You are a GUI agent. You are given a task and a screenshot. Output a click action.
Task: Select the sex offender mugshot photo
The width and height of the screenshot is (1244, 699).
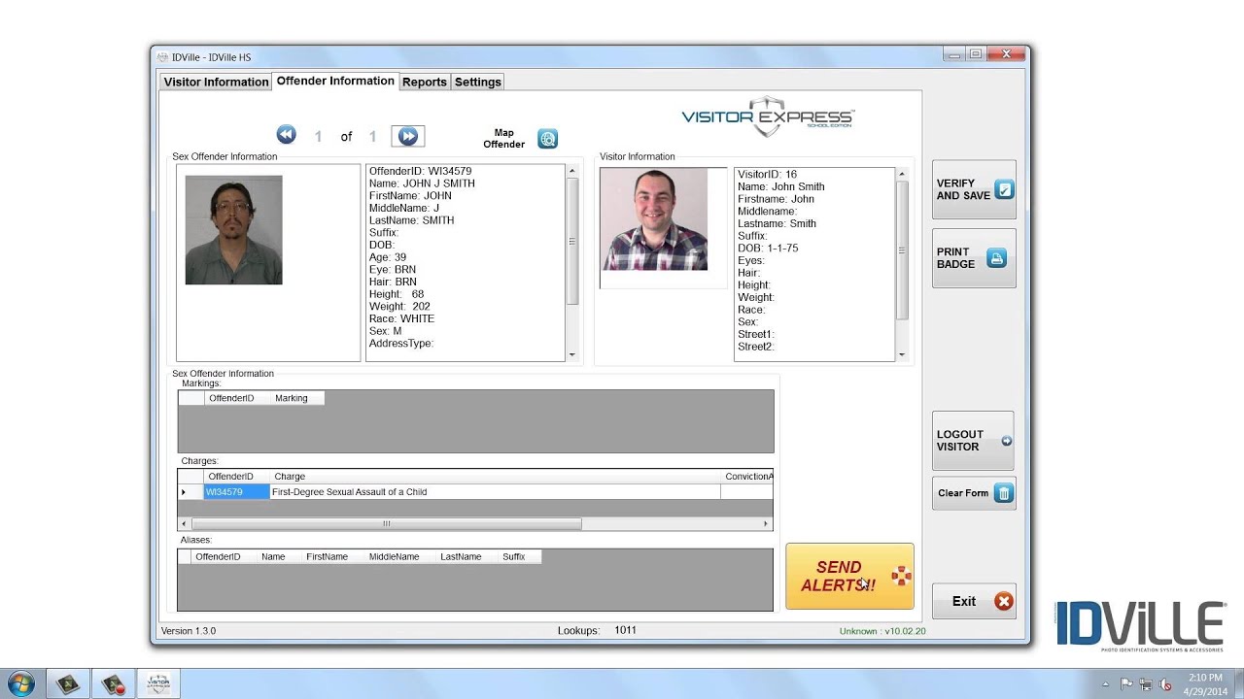pos(233,230)
